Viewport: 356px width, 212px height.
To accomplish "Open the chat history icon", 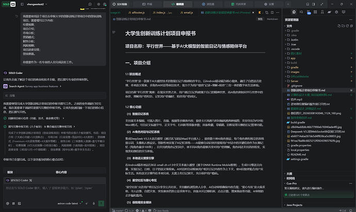I will [x=90, y=4].
